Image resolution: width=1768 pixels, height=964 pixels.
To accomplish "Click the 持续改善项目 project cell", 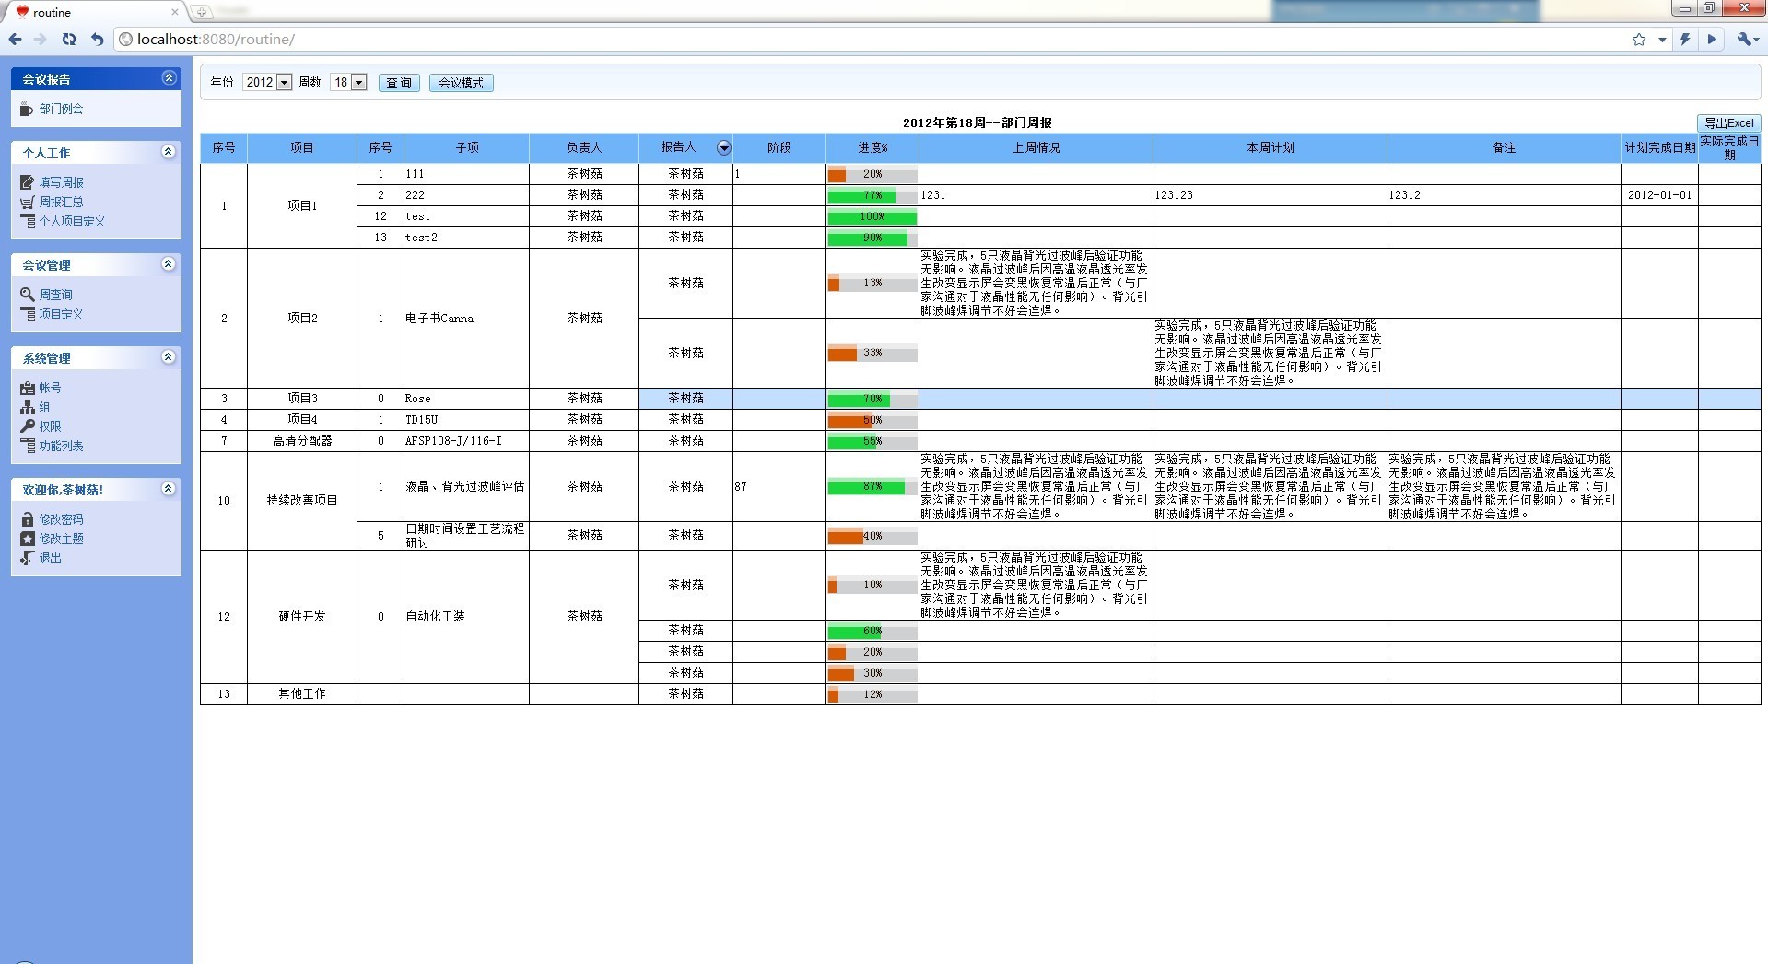I will click(302, 501).
